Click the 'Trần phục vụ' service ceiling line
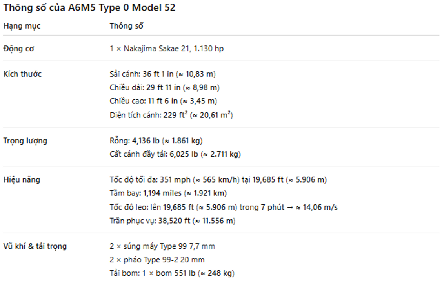Image resolution: width=442 pixels, height=282 pixels. [173, 221]
